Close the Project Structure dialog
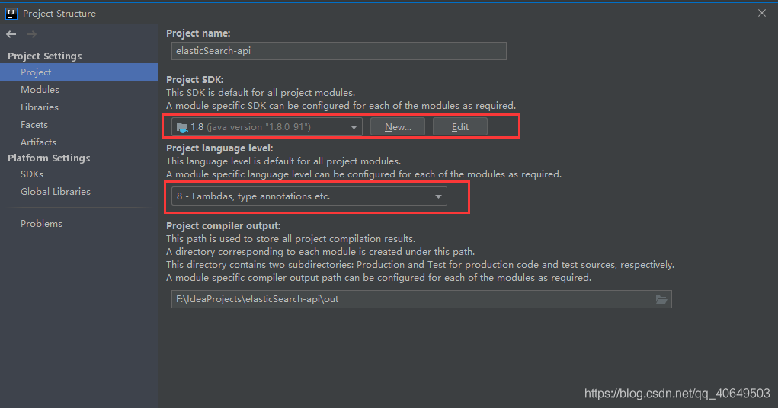Screen dimensions: 778x408 [762, 14]
